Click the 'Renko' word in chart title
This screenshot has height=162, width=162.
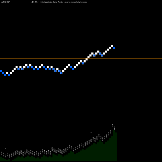click(x=60, y=2)
